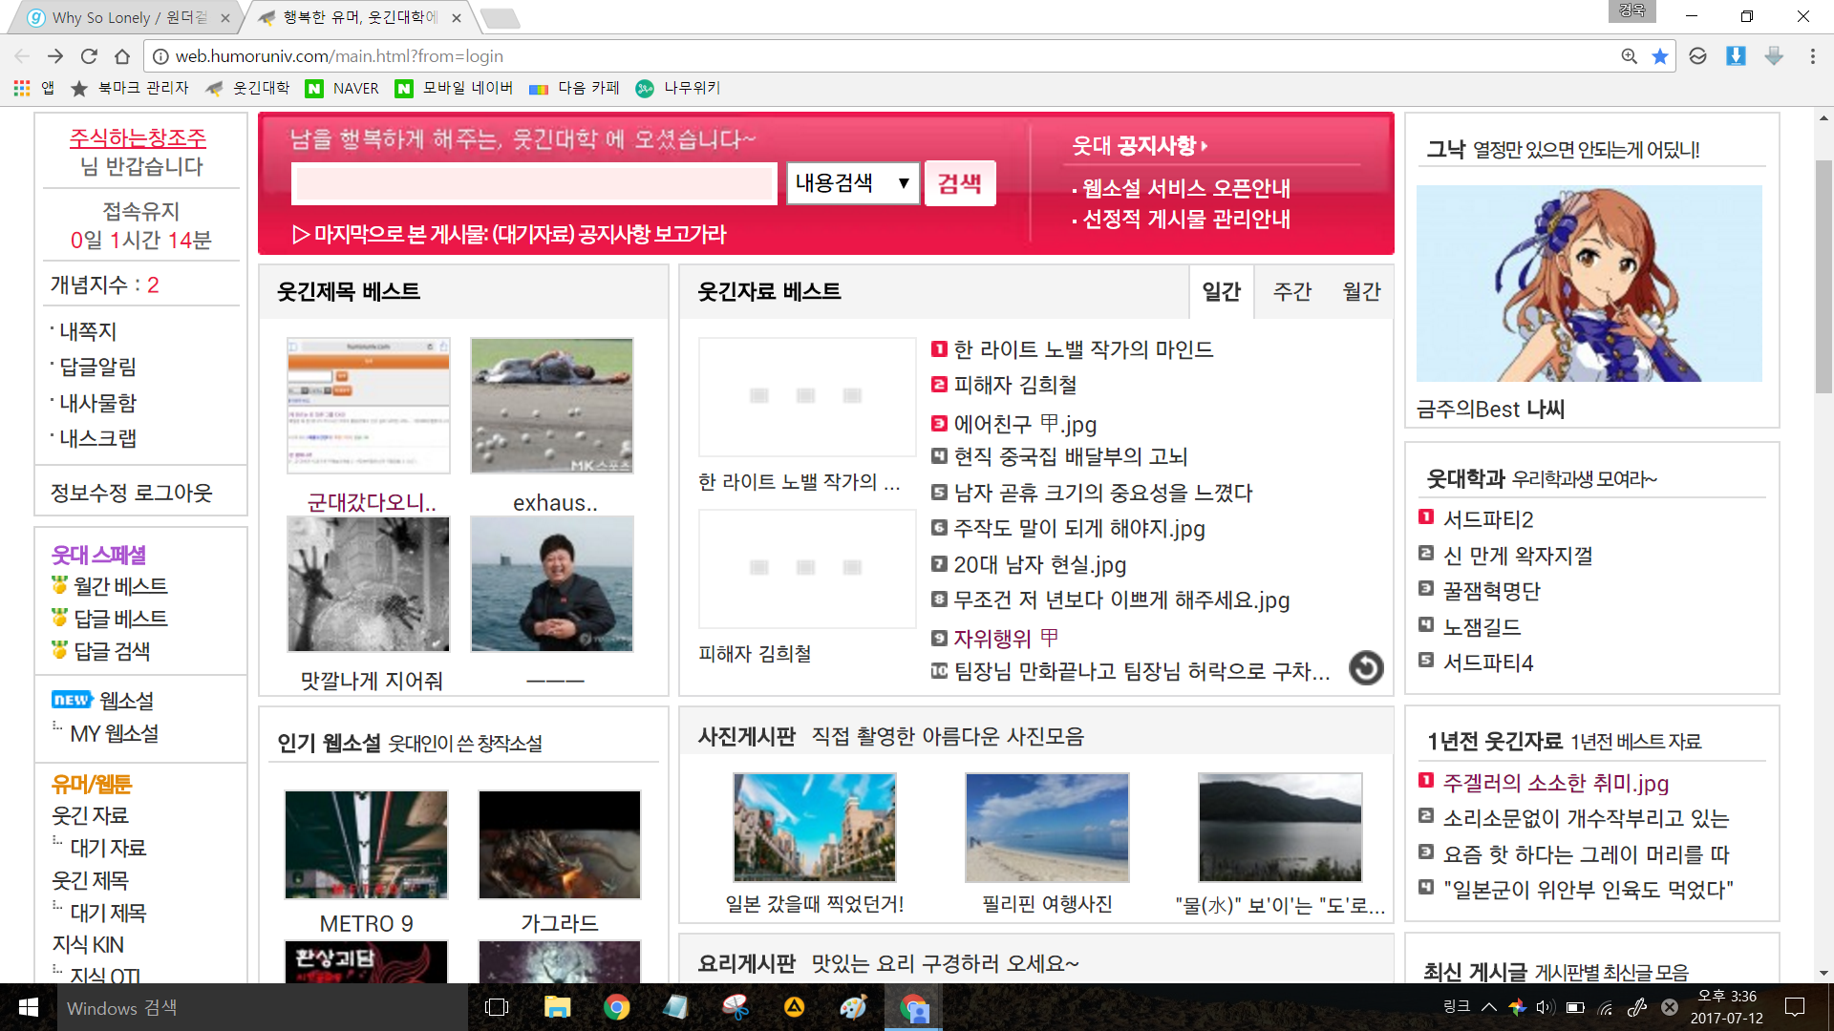The height and width of the screenshot is (1031, 1834).
Task: Click the blue download arrow extension icon
Action: point(1736,56)
